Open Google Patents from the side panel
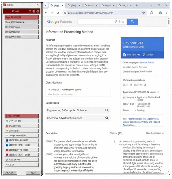 pyautogui.click(x=22, y=135)
